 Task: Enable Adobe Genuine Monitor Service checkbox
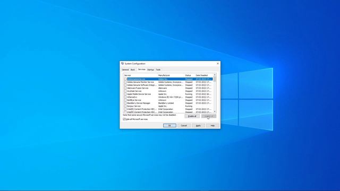125,82
